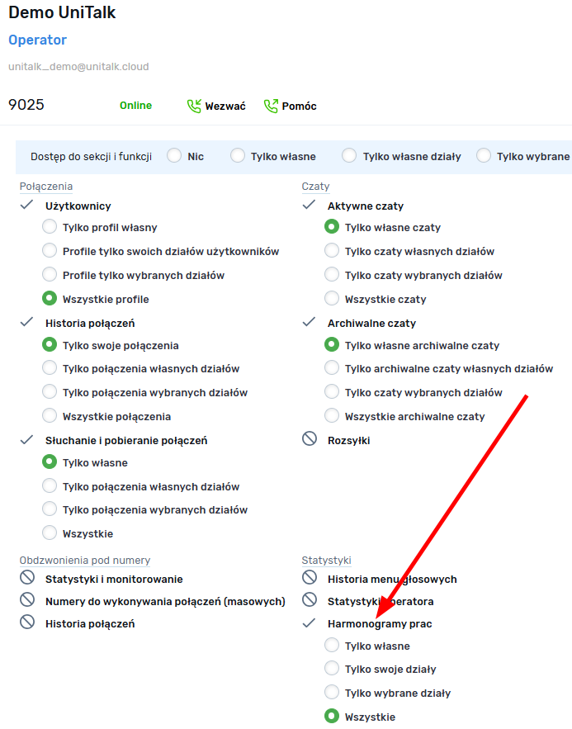Collapse the Harmonogramy prac section
This screenshot has height=729, width=572.
tap(310, 622)
